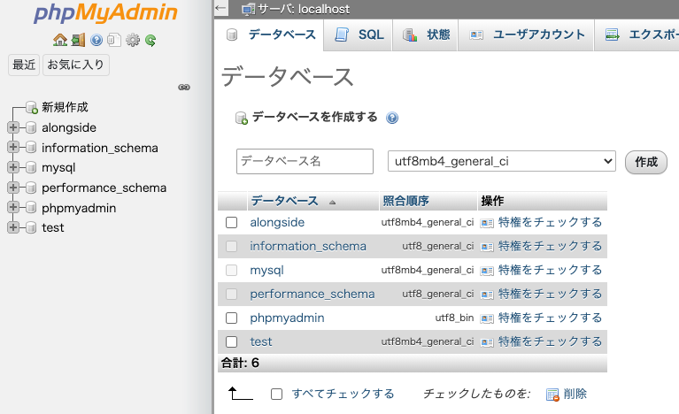Click the phpmyadmin database icon in tree
This screenshot has width=679, height=414.
[31, 208]
